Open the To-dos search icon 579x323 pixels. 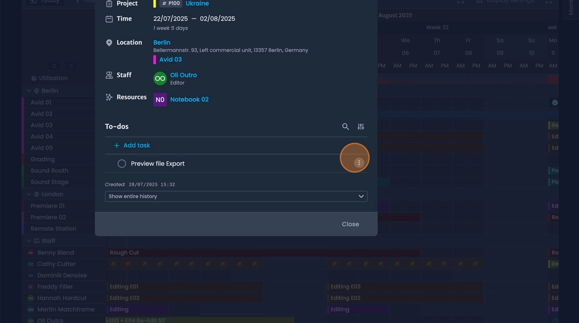click(345, 127)
